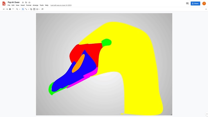Screen dimensions: 208x117
Task: Select the Shape tool icon
Action: coord(31,9)
